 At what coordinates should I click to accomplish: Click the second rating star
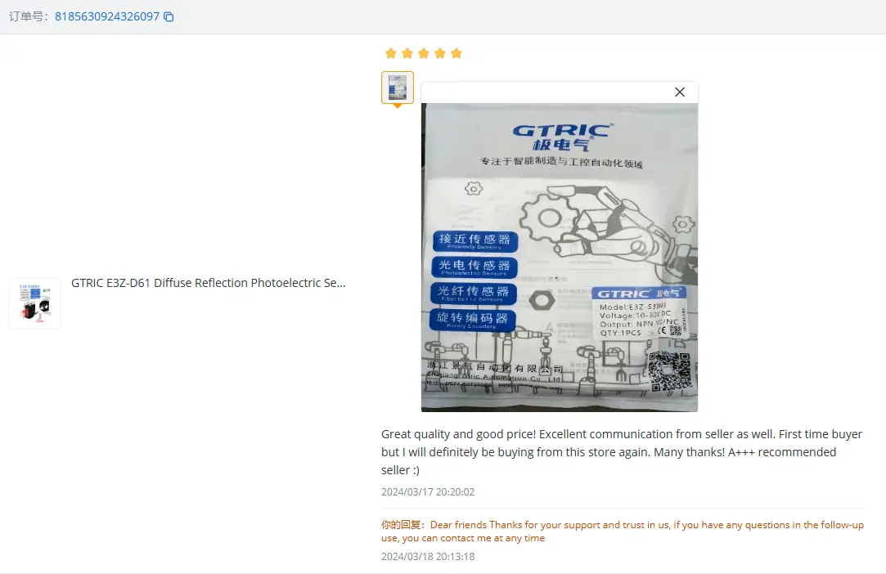pos(407,53)
